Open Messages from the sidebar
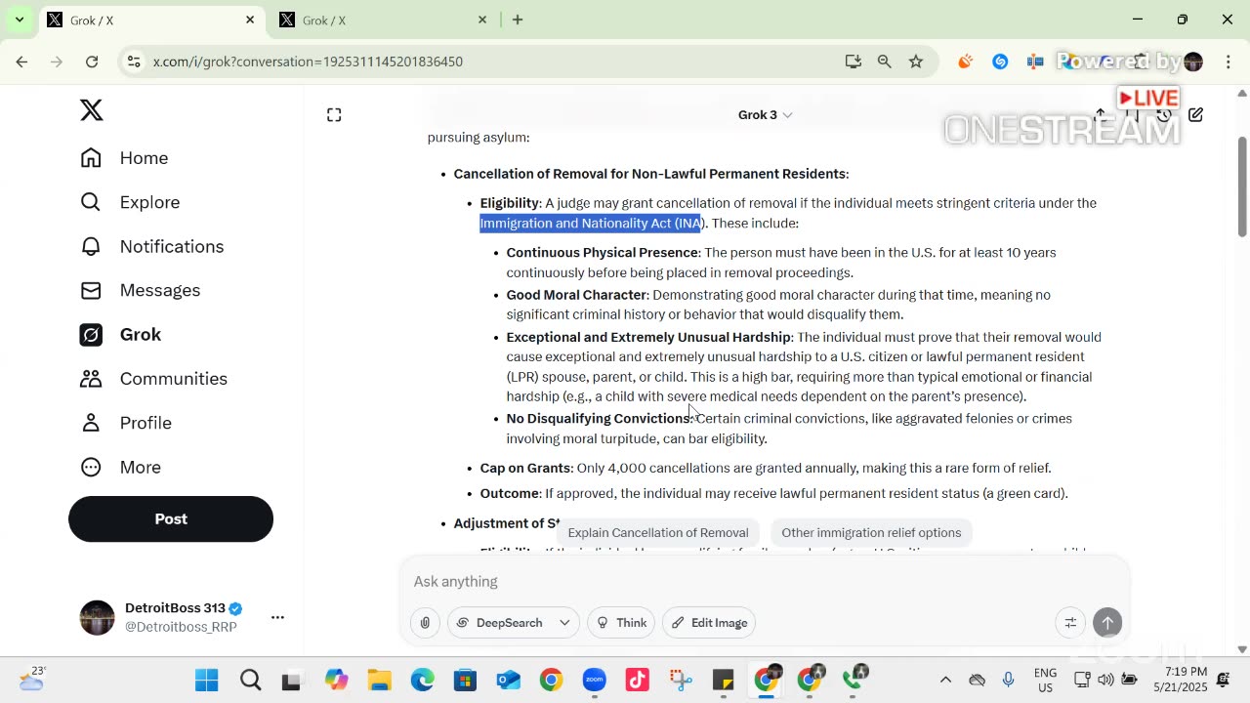The height and width of the screenshot is (703, 1250). coord(140,290)
